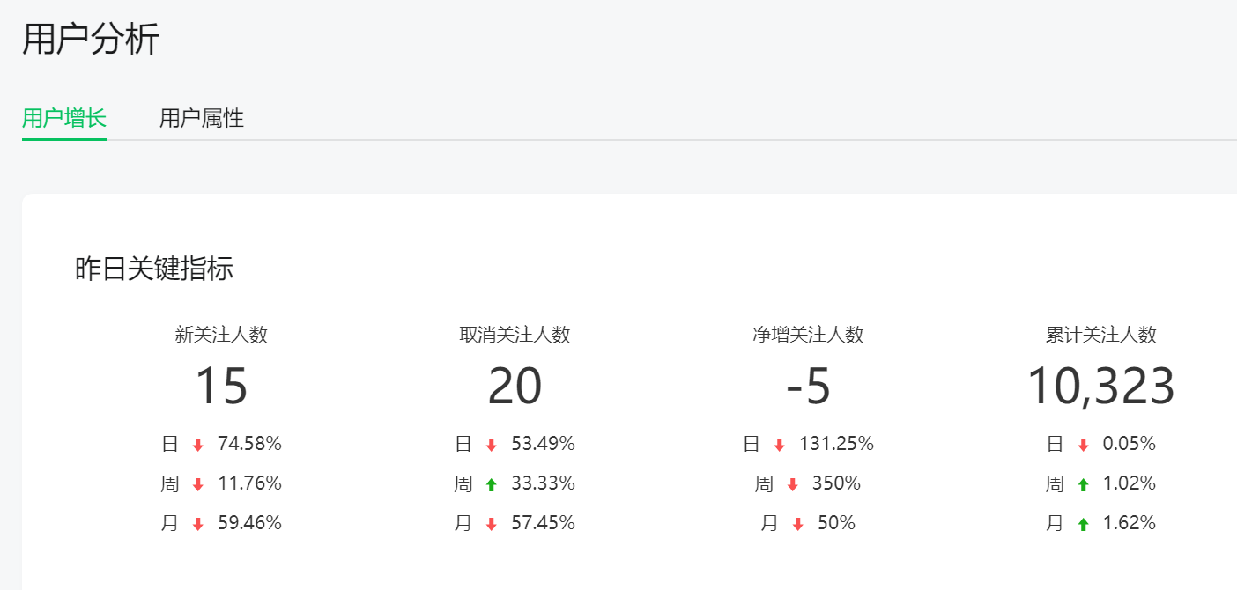1237x590 pixels.
Task: Click the 净增关注人数 value -5
Action: click(x=808, y=387)
